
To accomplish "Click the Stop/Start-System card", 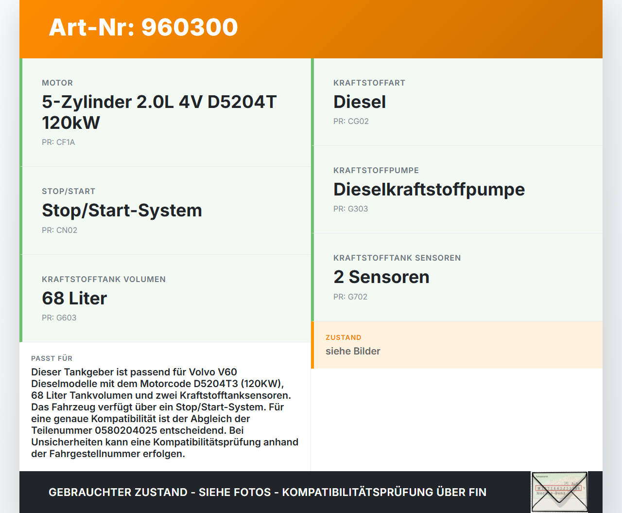I will pos(165,210).
